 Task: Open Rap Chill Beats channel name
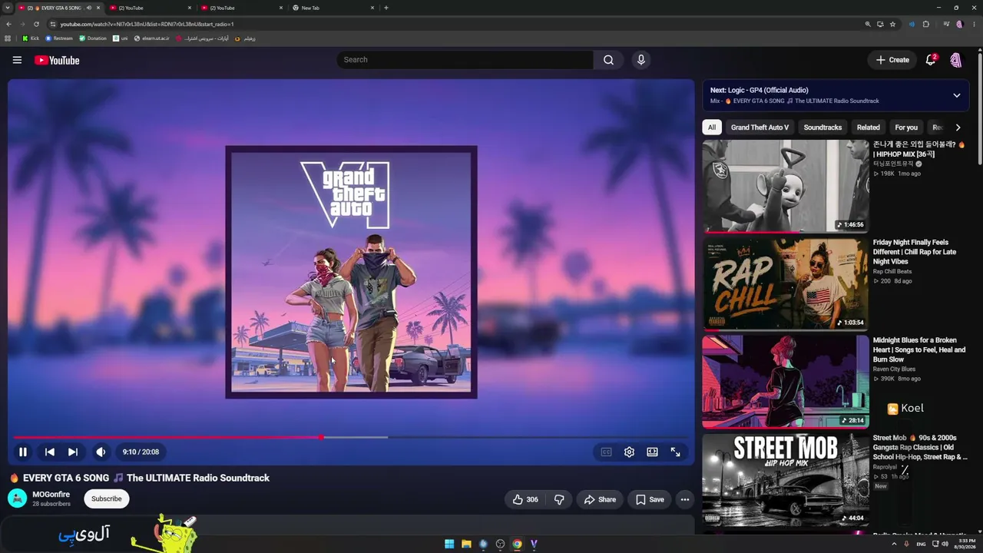[x=892, y=271]
